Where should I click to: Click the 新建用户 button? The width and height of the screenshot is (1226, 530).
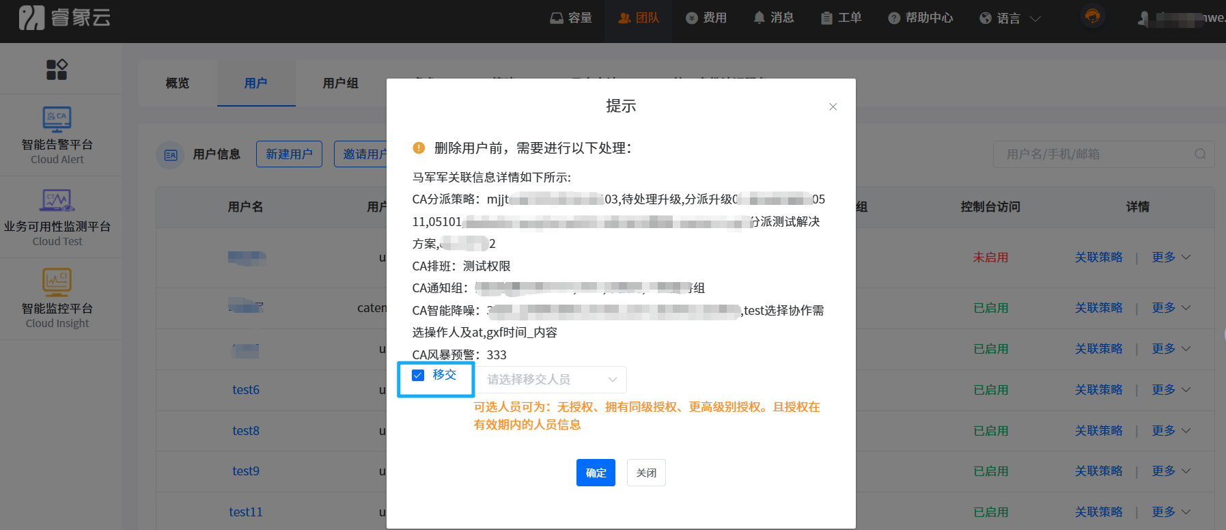(289, 154)
